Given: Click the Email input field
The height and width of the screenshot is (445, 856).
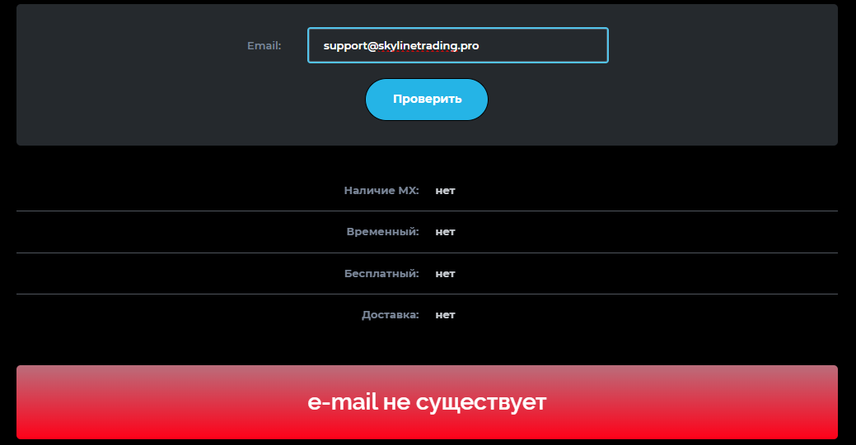Looking at the screenshot, I should [x=457, y=45].
